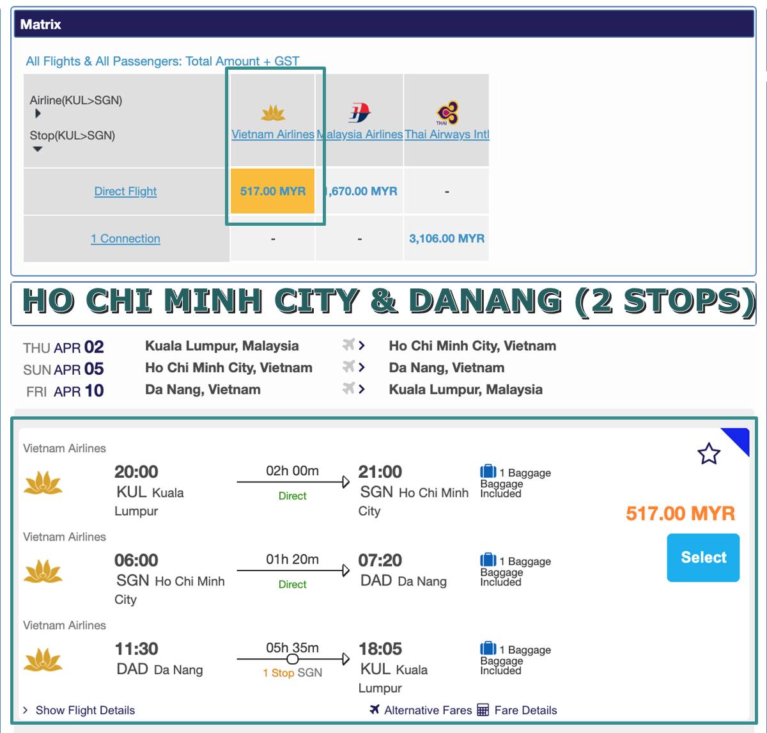The width and height of the screenshot is (767, 733).
Task: Select the 517.00 MYR itinerary
Action: [x=703, y=558]
